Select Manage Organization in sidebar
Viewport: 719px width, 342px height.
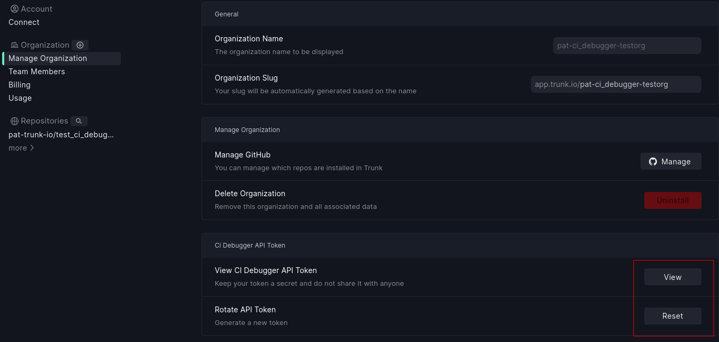pos(62,58)
